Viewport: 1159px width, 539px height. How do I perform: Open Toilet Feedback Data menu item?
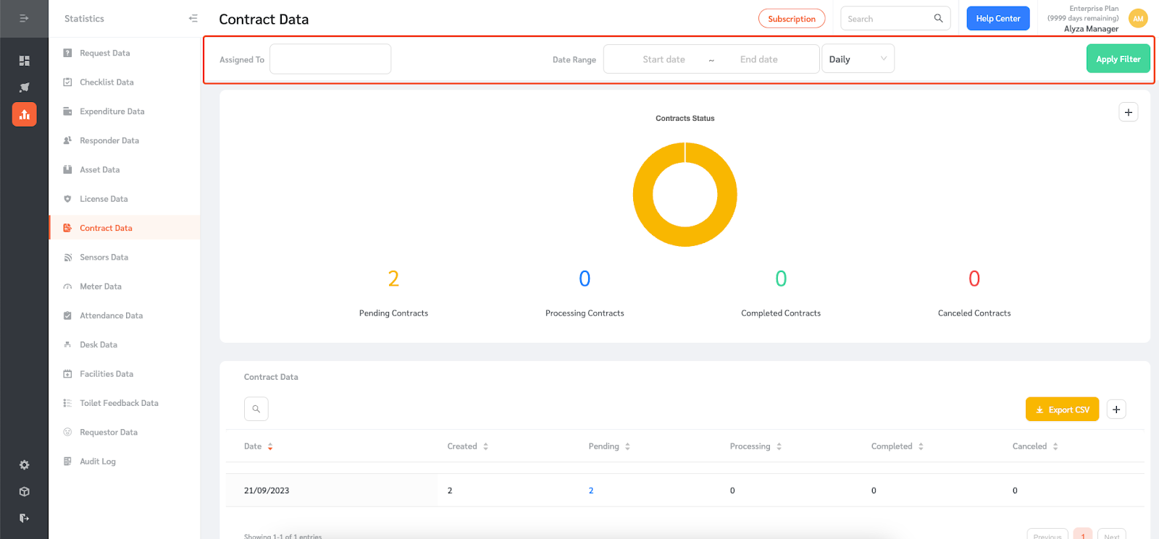point(125,403)
